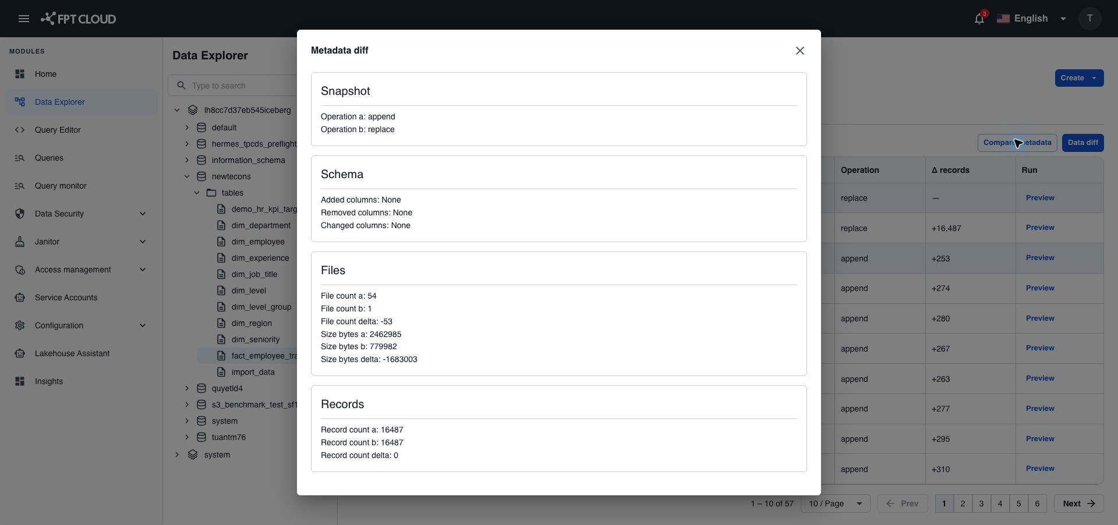Open the hamburger menu icon

tap(24, 19)
